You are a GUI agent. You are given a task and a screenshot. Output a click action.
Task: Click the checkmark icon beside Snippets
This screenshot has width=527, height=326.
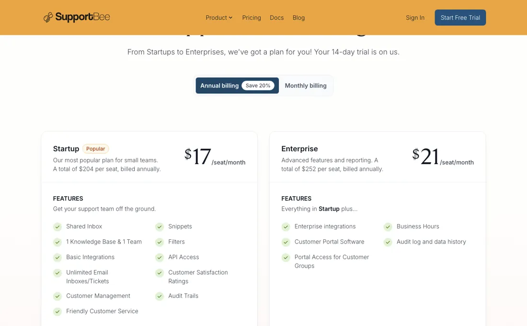point(160,226)
